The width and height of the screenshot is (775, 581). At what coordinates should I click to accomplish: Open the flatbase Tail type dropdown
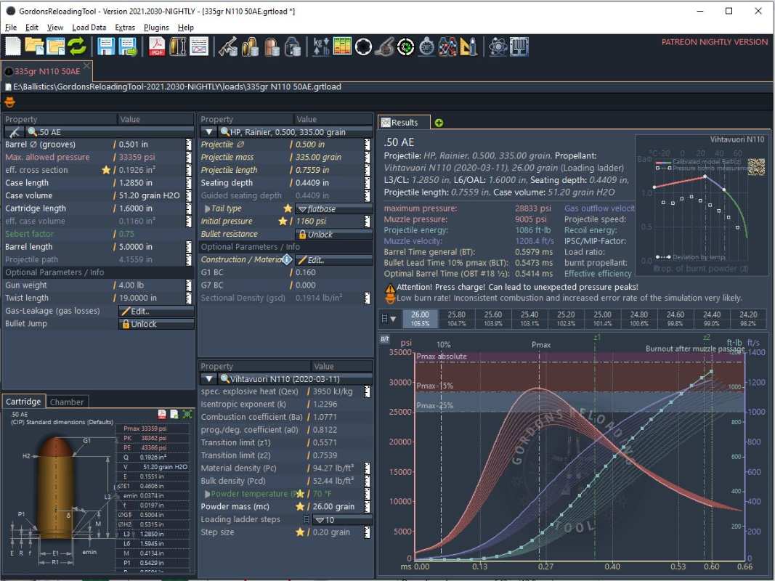click(333, 208)
